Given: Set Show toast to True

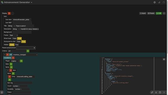Looking at the screenshot, I should (19, 39).
